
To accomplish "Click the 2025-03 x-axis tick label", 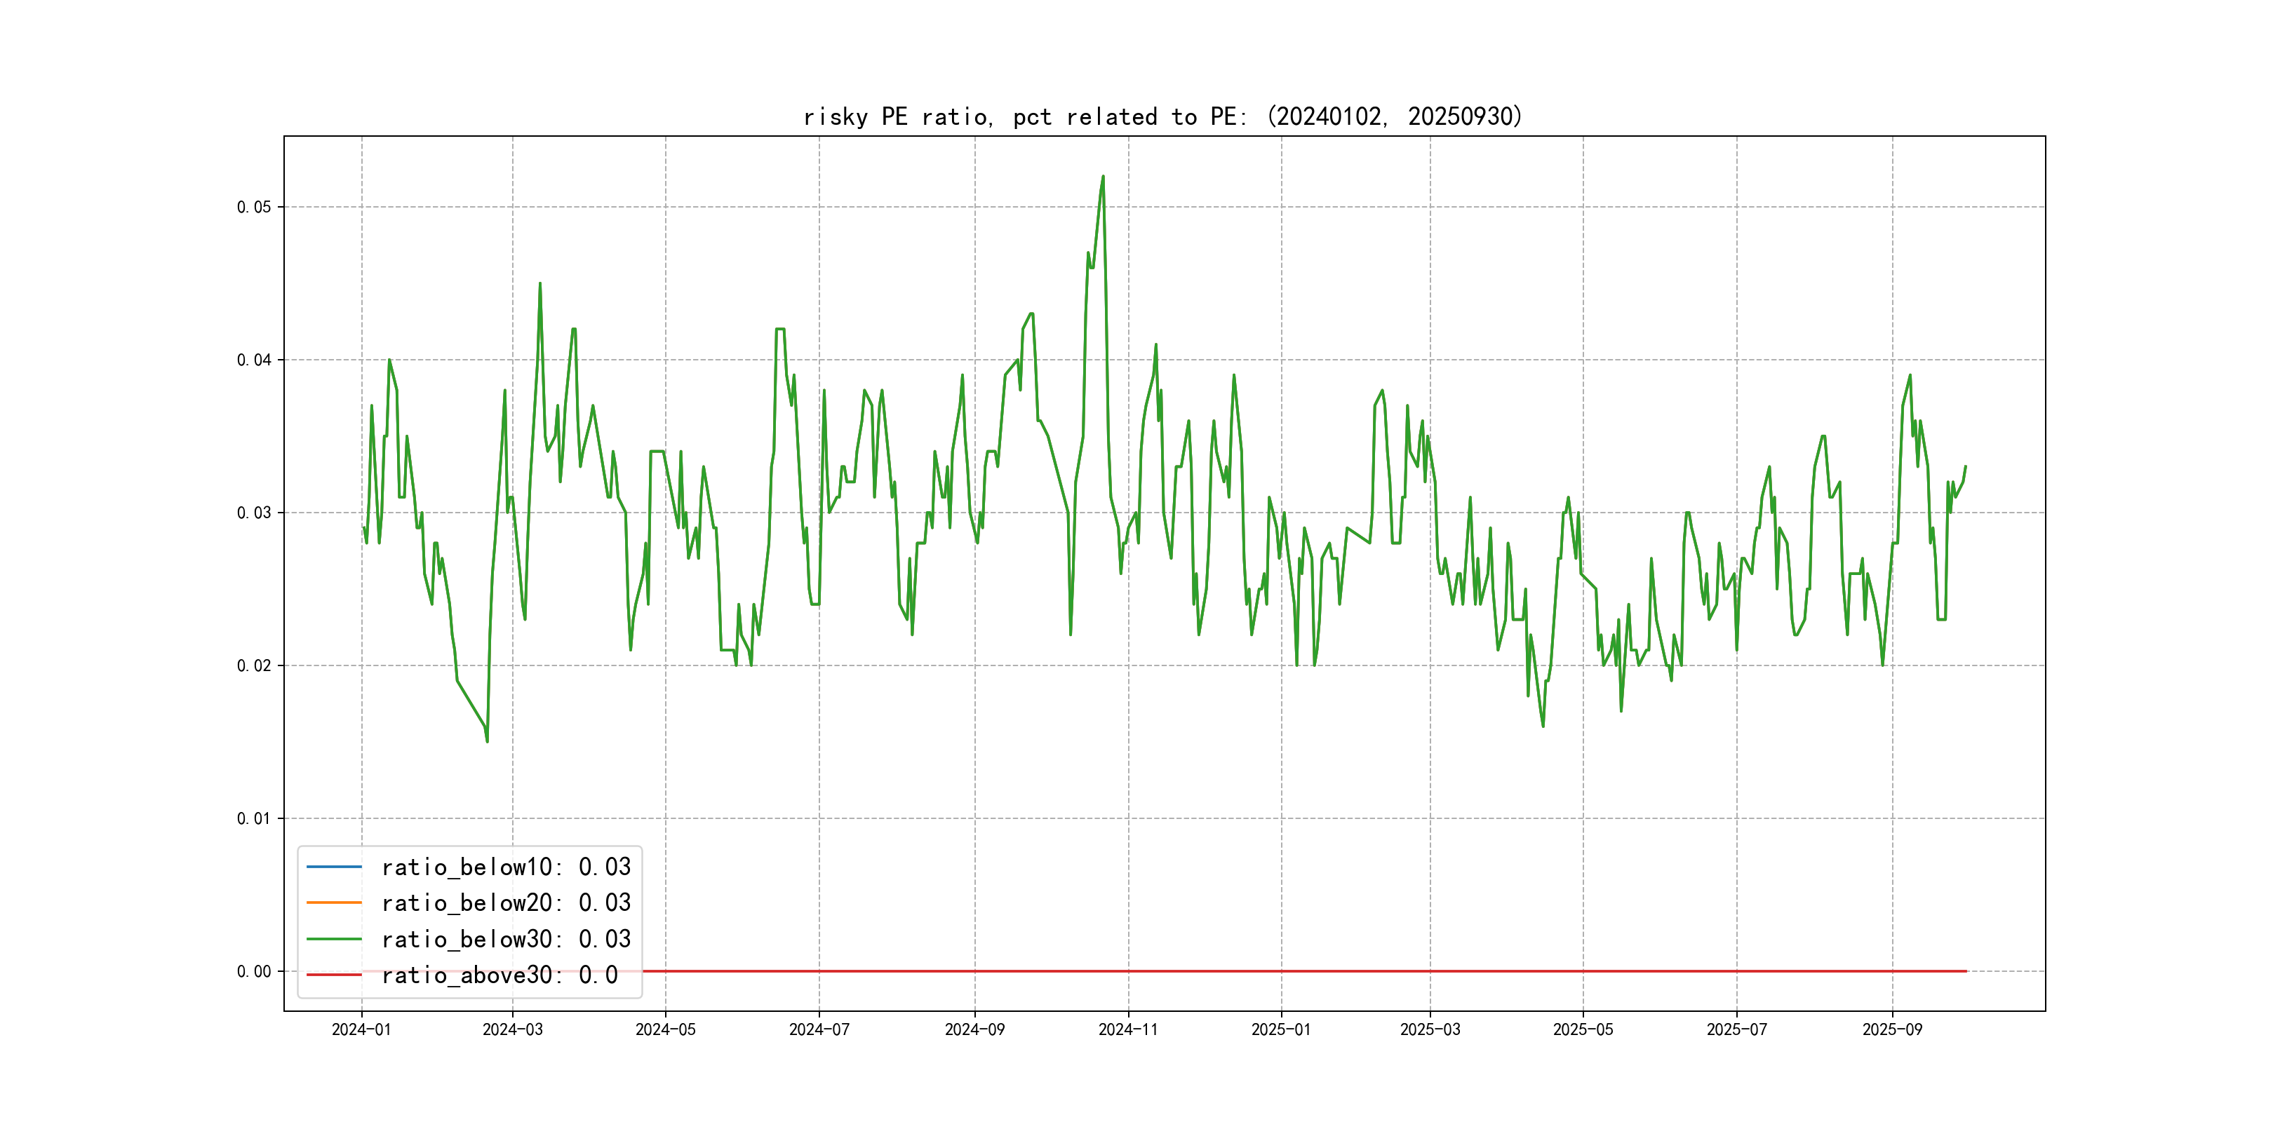I will pos(1430,1029).
